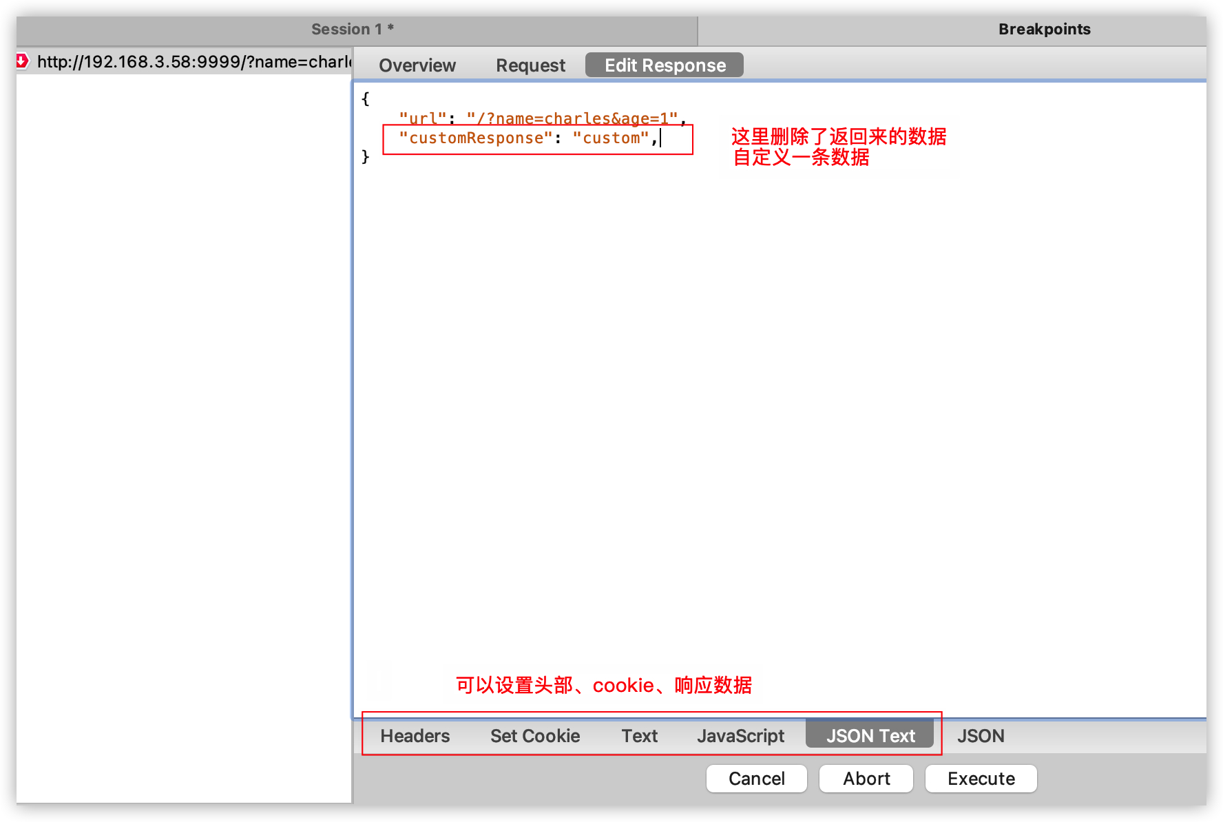The height and width of the screenshot is (822, 1223).
Task: Switch response editing to Text view
Action: tap(639, 735)
